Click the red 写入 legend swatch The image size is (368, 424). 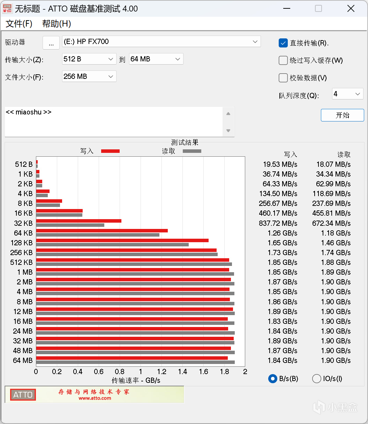[110, 151]
